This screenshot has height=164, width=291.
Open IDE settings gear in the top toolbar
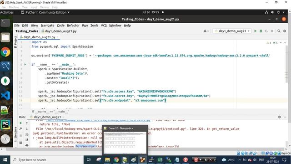(x=285, y=31)
